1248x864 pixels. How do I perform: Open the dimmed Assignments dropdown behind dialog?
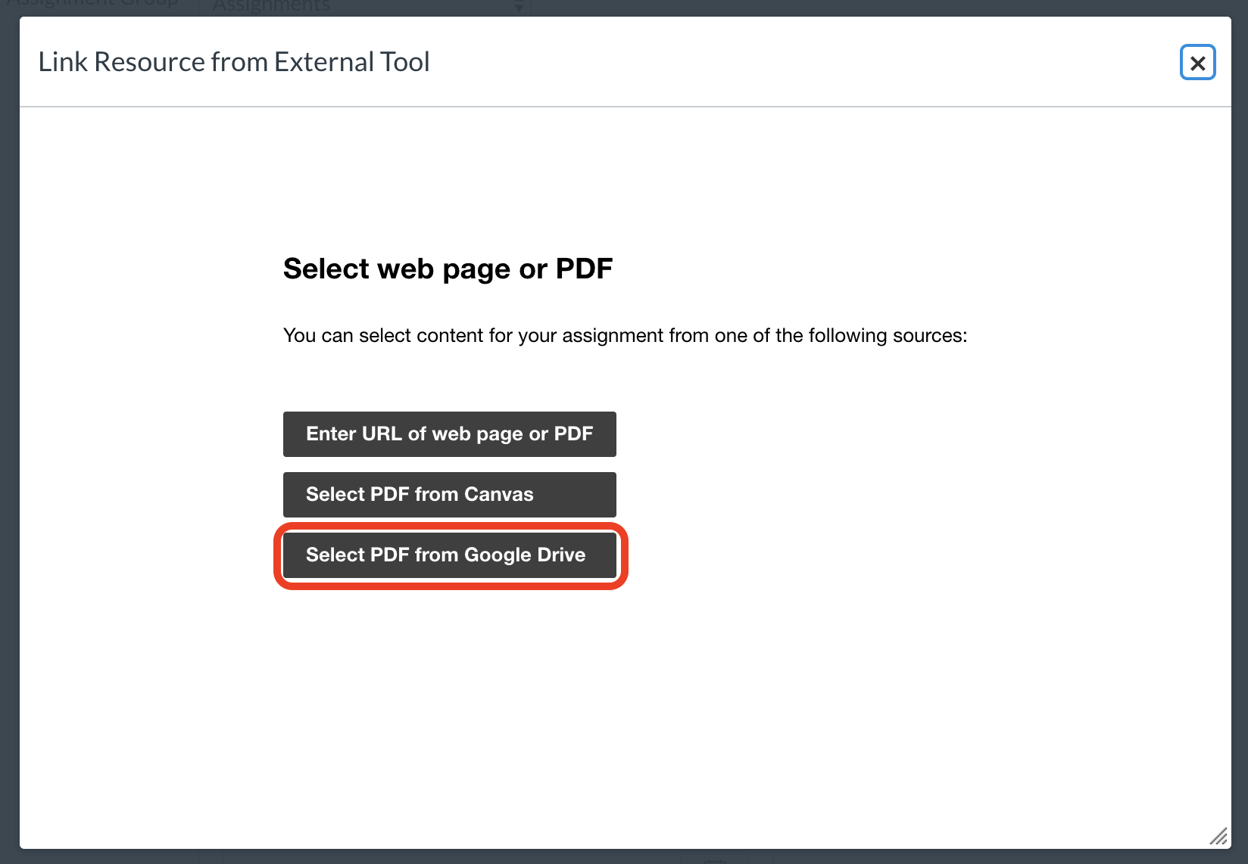point(363,7)
